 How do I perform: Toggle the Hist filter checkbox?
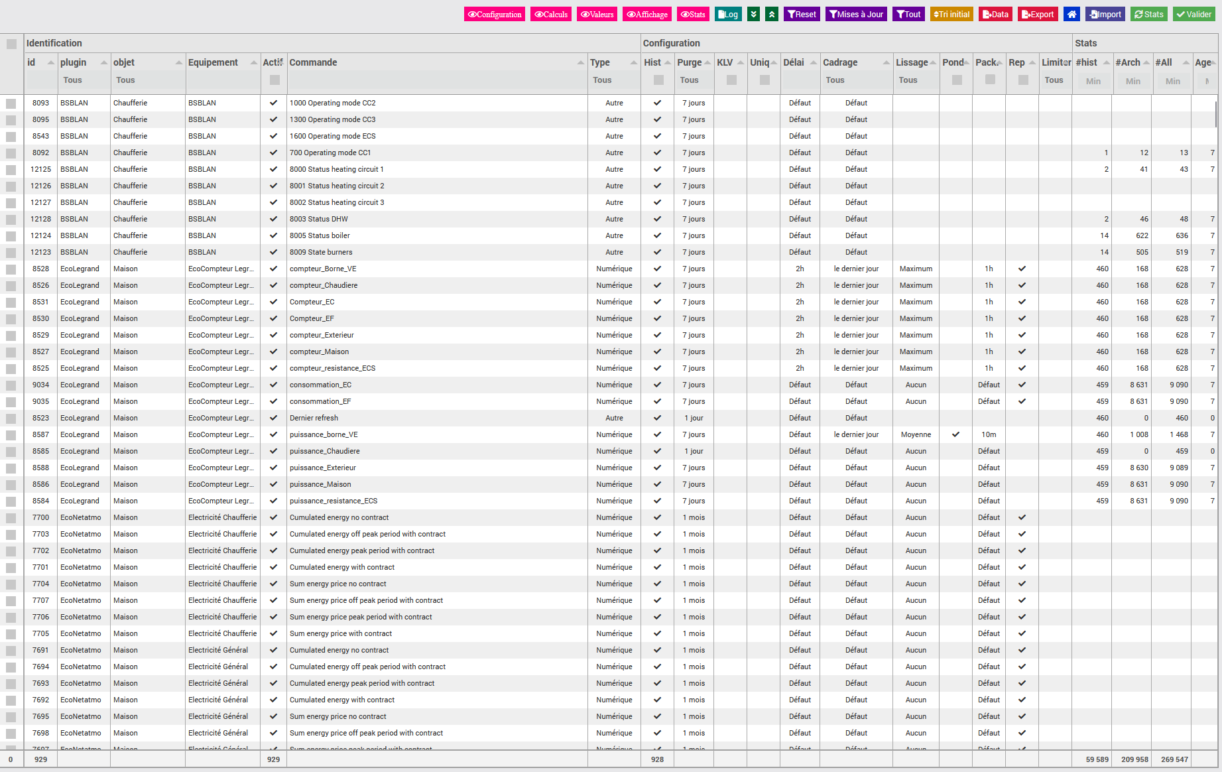(658, 80)
